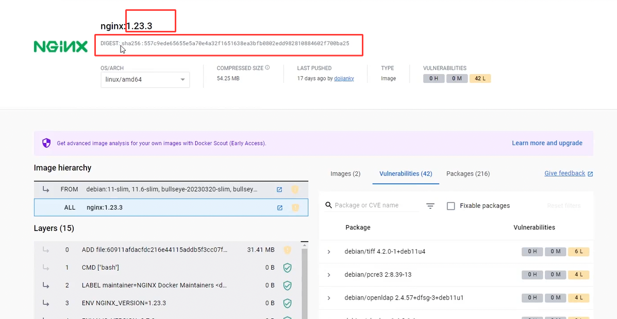Image resolution: width=617 pixels, height=319 pixels.
Task: Click arrow icon on FROM debian row
Action: (x=46, y=189)
